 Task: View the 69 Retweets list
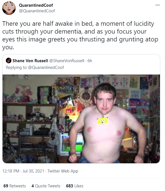click(15, 186)
